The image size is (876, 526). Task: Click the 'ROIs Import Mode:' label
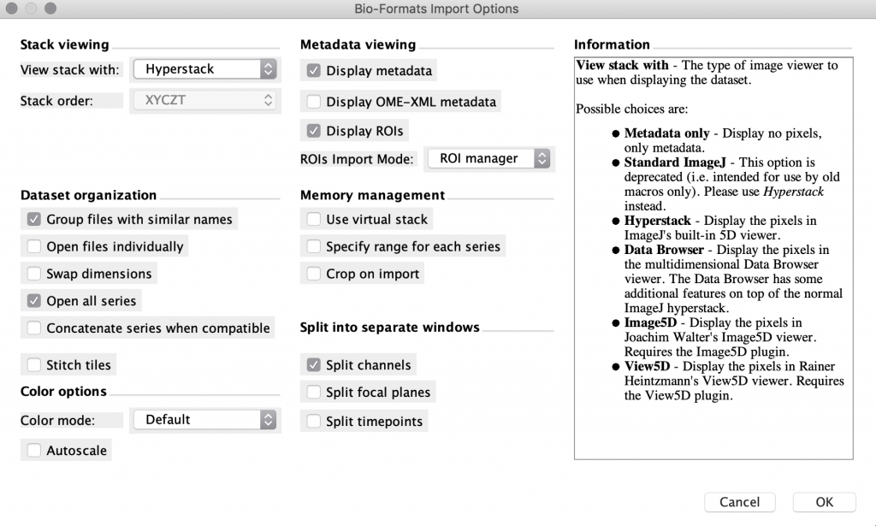[x=357, y=159]
